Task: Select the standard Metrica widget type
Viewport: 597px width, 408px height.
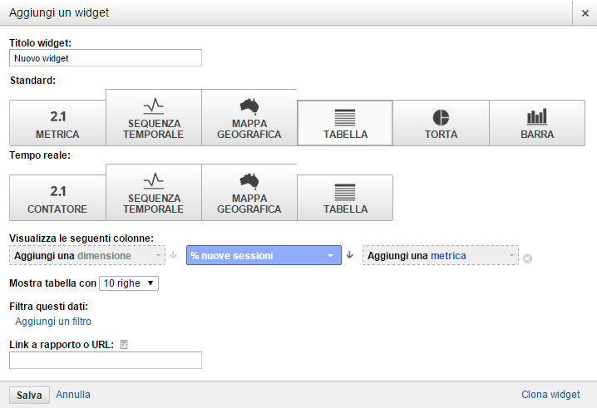Action: [57, 123]
